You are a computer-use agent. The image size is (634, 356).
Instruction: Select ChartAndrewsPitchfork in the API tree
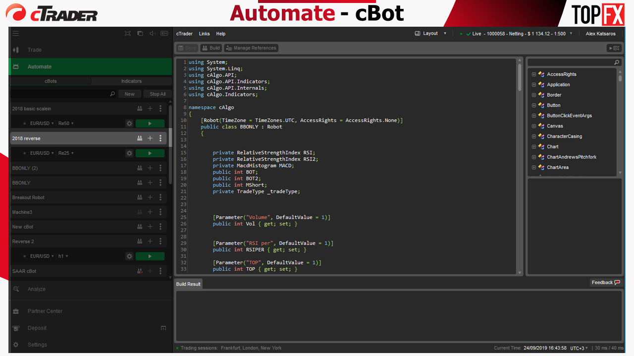point(571,157)
